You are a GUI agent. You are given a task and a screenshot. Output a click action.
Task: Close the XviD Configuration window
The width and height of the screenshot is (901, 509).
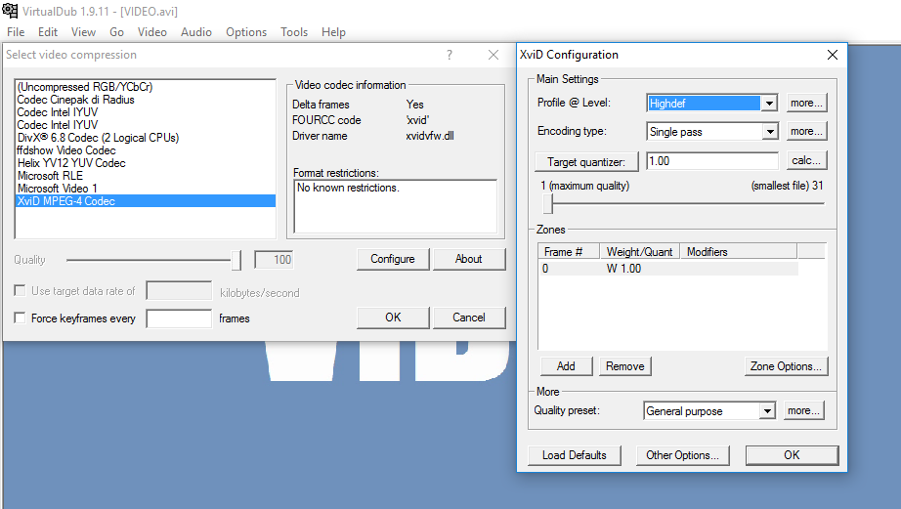click(x=832, y=55)
